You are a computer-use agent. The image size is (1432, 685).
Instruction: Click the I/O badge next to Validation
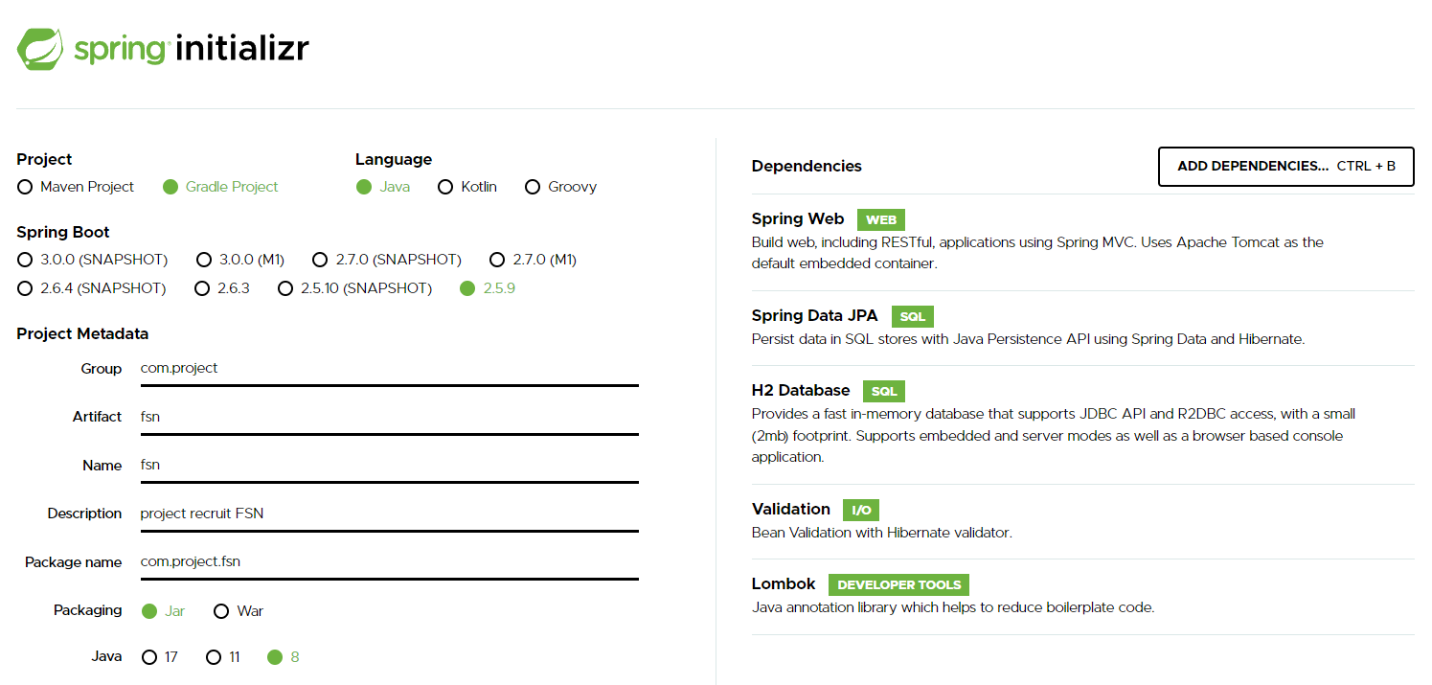[x=859, y=510]
